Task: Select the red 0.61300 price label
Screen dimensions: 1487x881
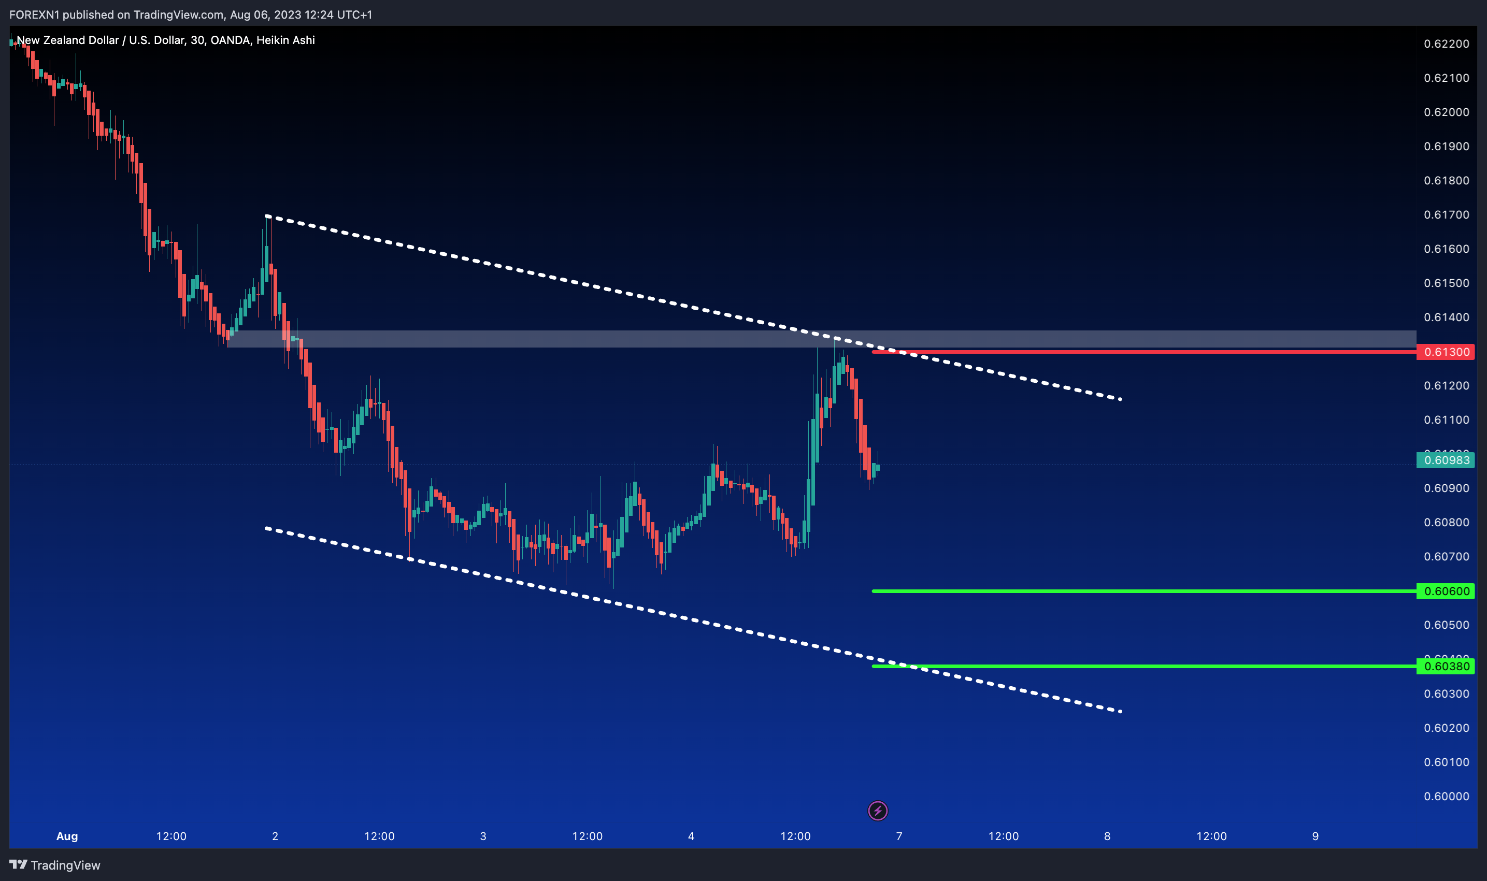Action: pyautogui.click(x=1446, y=352)
